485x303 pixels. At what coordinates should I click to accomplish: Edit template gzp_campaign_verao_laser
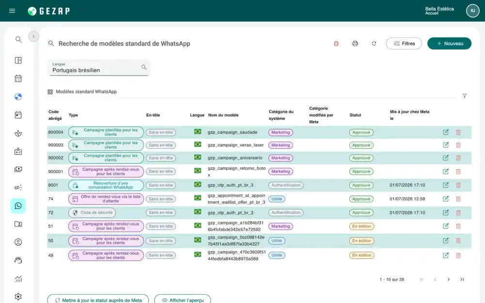445,145
